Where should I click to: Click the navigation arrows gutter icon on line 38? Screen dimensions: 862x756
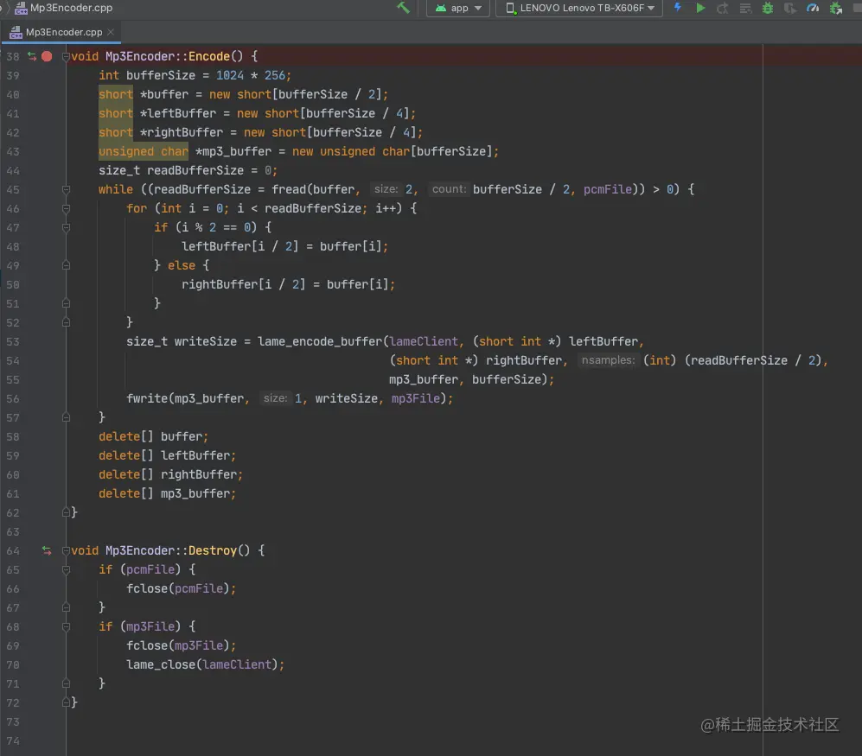tap(32, 56)
